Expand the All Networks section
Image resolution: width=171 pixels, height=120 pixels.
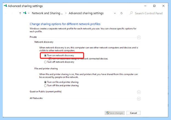[x=139, y=99]
